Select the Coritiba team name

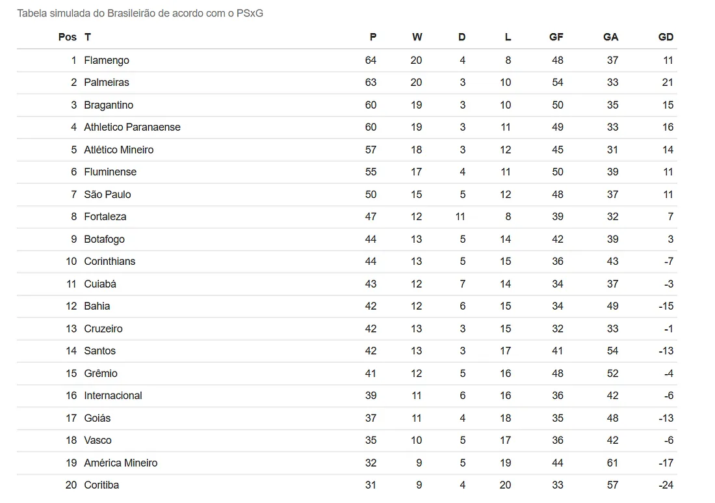pos(101,485)
